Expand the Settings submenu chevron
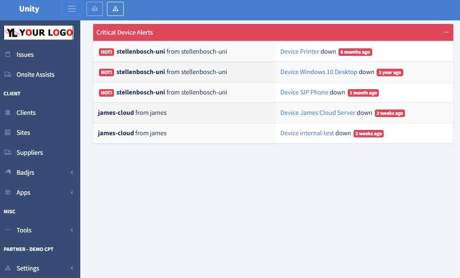The height and width of the screenshot is (278, 460). [72, 268]
